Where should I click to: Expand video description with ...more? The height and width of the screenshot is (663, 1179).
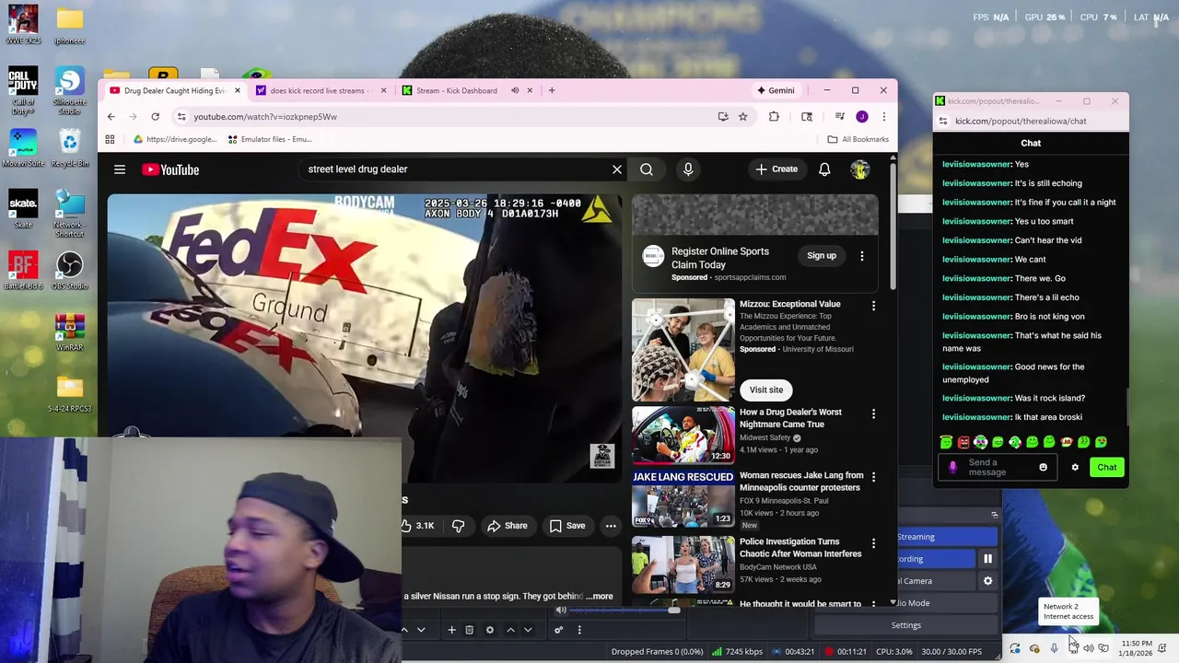point(599,596)
